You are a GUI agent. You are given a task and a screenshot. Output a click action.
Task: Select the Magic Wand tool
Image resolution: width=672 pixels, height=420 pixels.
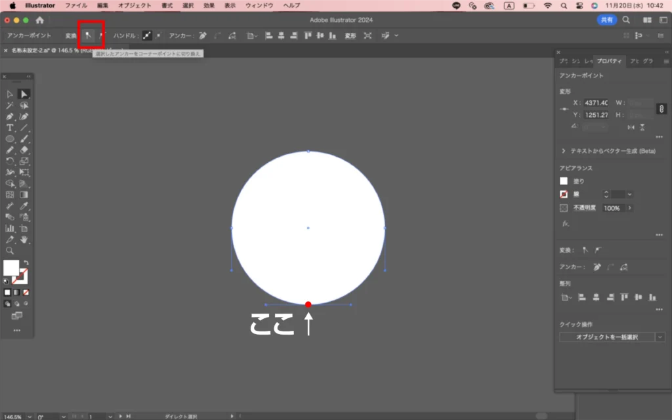(10, 105)
